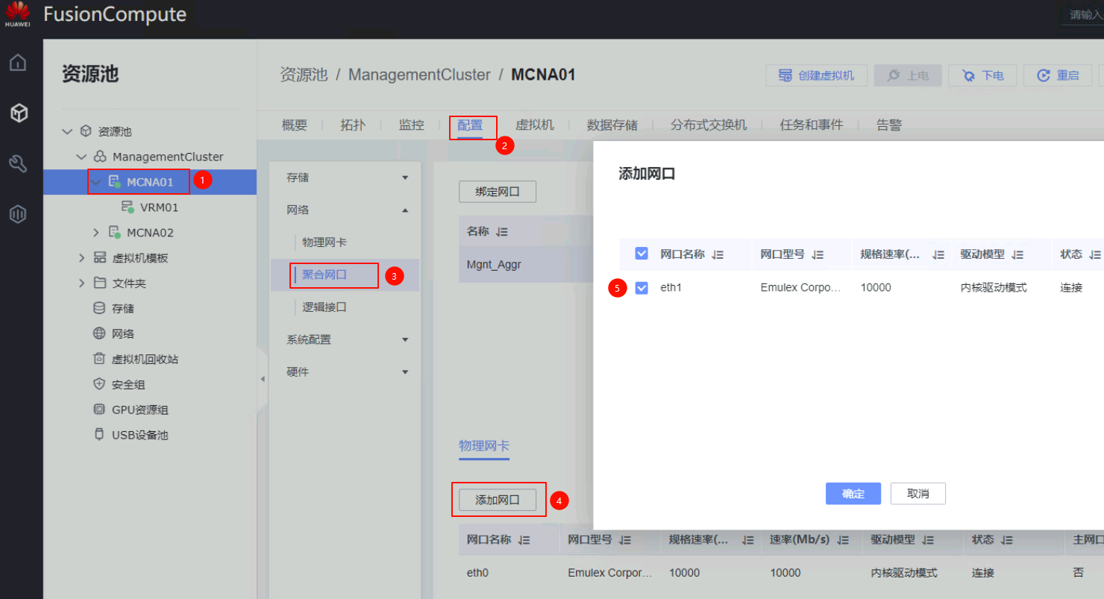The height and width of the screenshot is (599, 1104).
Task: Click the home icon in left sidebar
Action: tap(18, 63)
